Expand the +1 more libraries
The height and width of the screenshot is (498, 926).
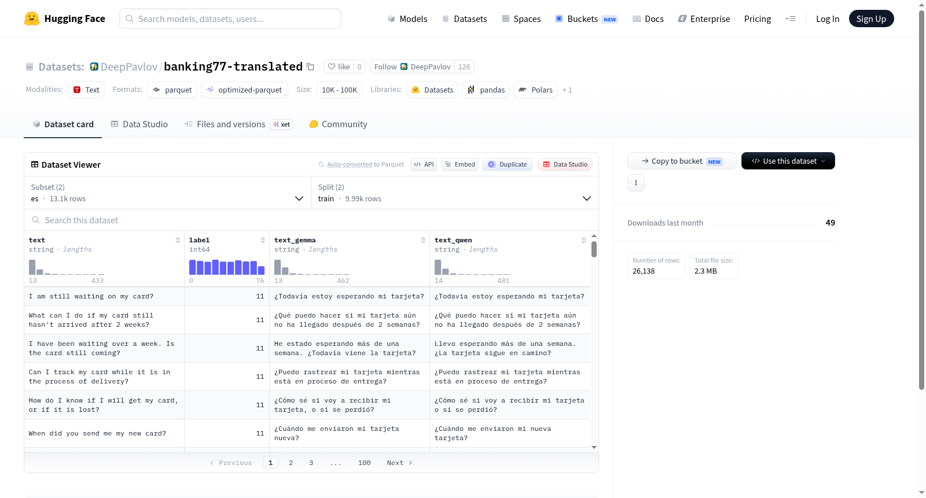[x=567, y=90]
